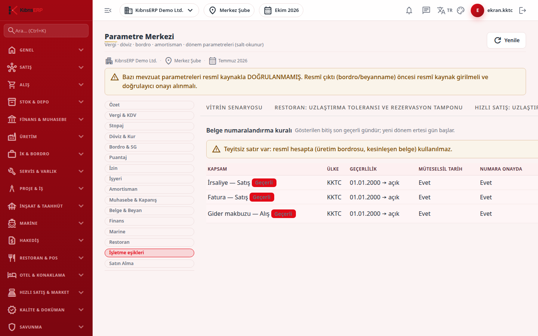Focus the Ara search field
Image resolution: width=538 pixels, height=336 pixels.
click(46, 31)
